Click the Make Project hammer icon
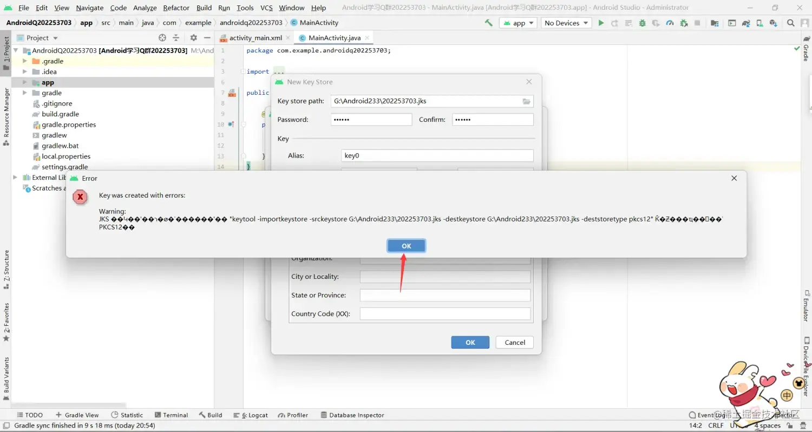812x432 pixels. click(x=489, y=23)
